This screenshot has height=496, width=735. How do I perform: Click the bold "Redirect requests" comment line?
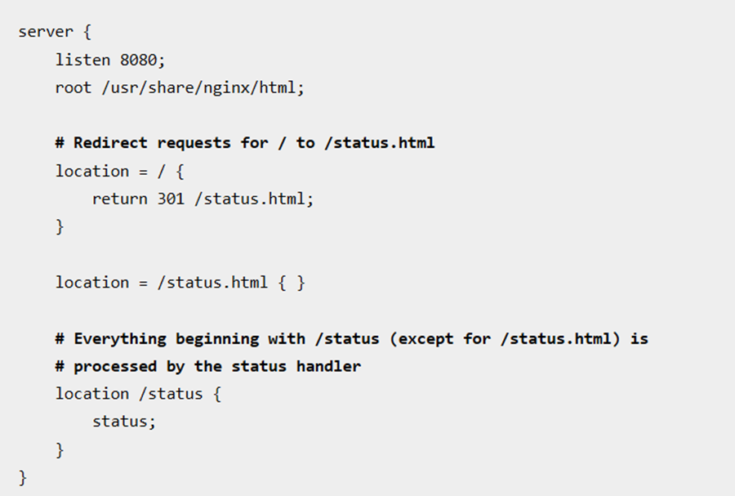245,143
